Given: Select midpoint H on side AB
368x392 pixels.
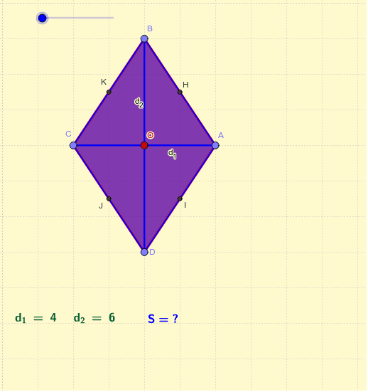Looking at the screenshot, I should [180, 92].
